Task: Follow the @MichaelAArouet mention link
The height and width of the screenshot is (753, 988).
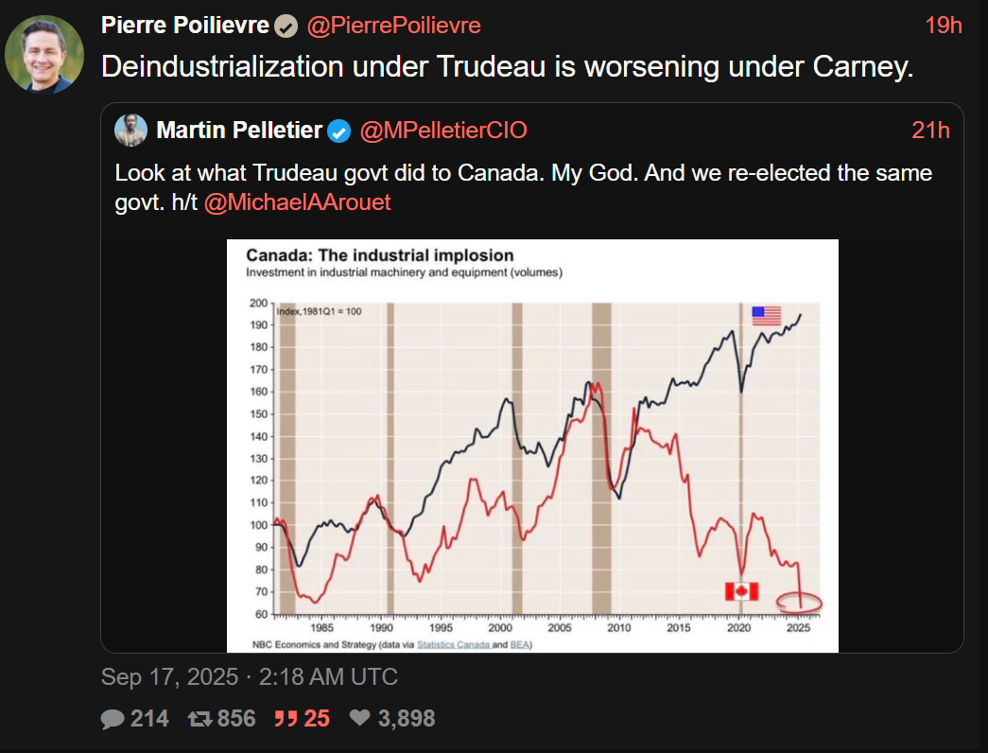Action: (297, 202)
